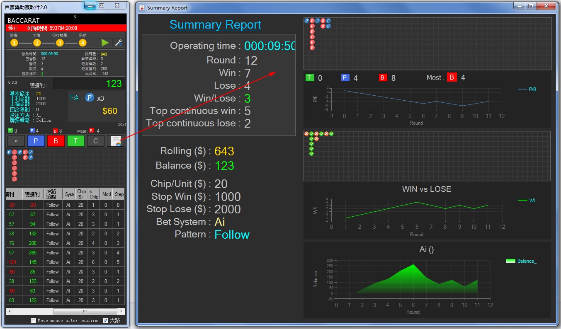This screenshot has width=561, height=329.
Task: Click the Step column header
Action: [x=119, y=194]
